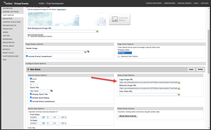The image size is (211, 130).
Task: Select the Custom Image option
Action: [119, 19]
